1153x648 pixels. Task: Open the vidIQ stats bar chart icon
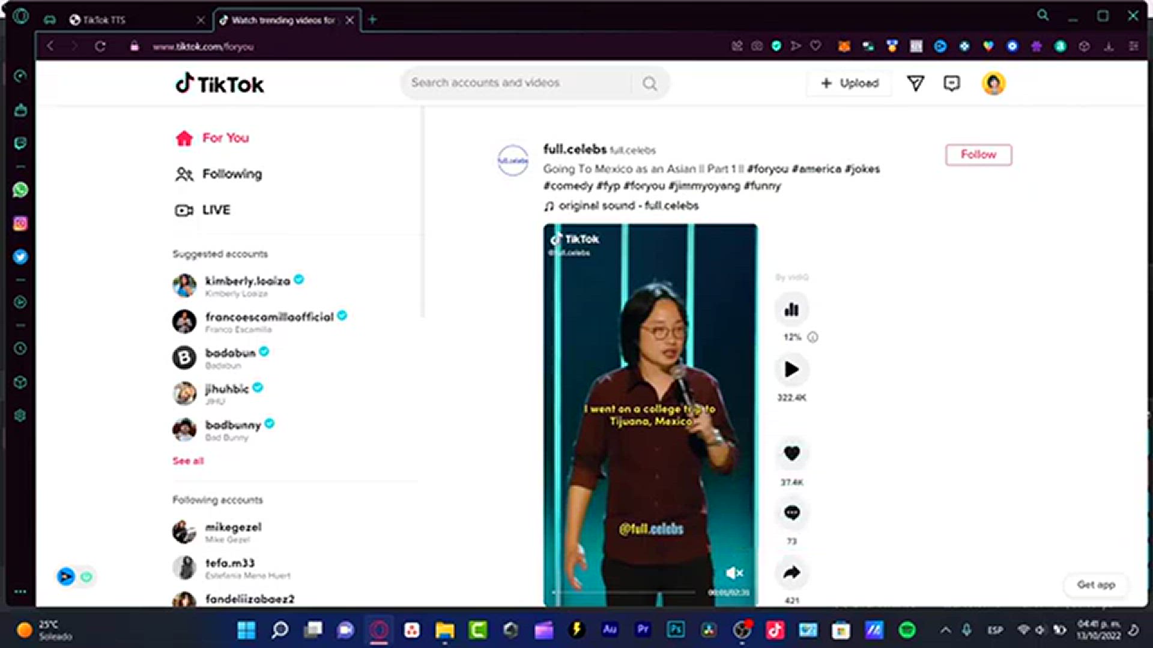792,310
